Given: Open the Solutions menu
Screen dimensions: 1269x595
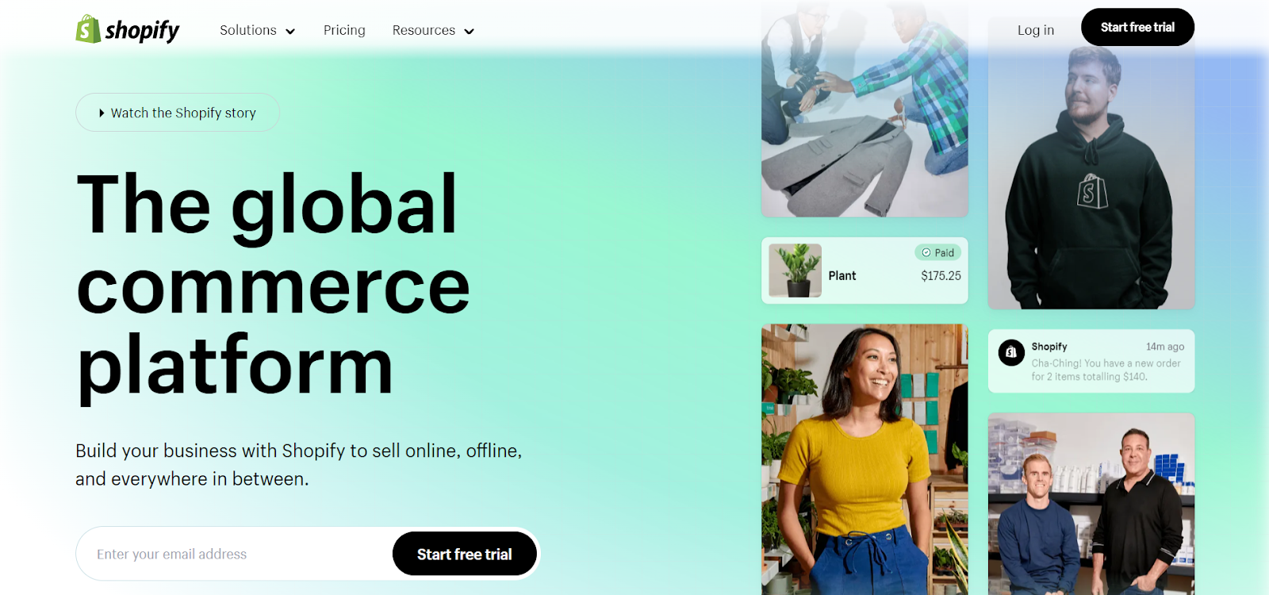Looking at the screenshot, I should click(x=257, y=30).
